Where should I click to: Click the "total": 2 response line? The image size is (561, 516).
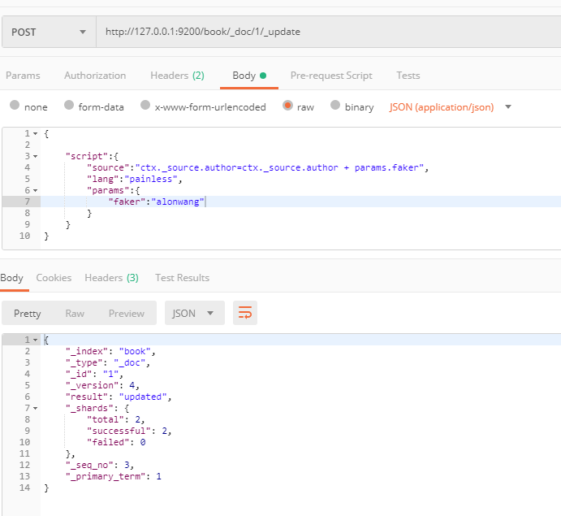(x=116, y=419)
